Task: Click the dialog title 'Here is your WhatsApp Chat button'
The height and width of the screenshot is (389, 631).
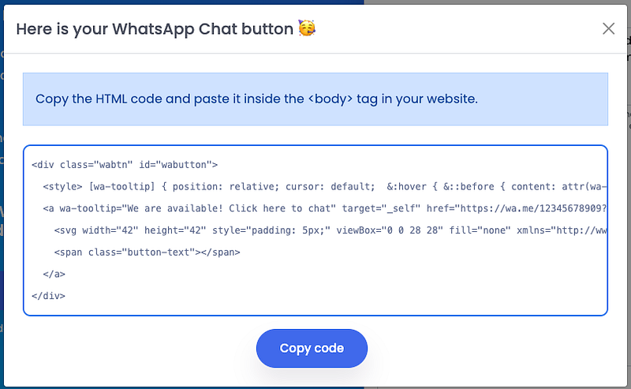Action: coord(155,29)
